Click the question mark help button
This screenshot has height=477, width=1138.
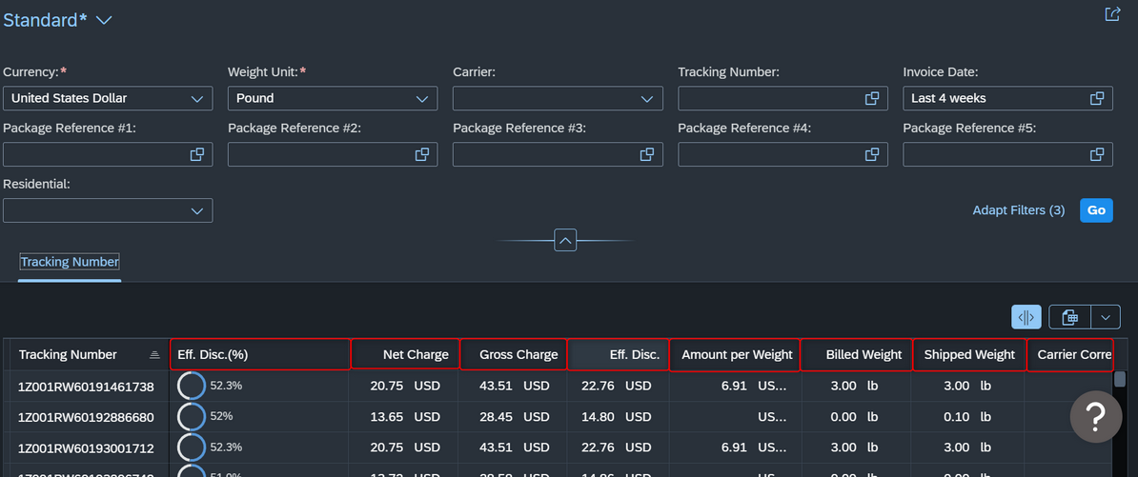(1096, 416)
